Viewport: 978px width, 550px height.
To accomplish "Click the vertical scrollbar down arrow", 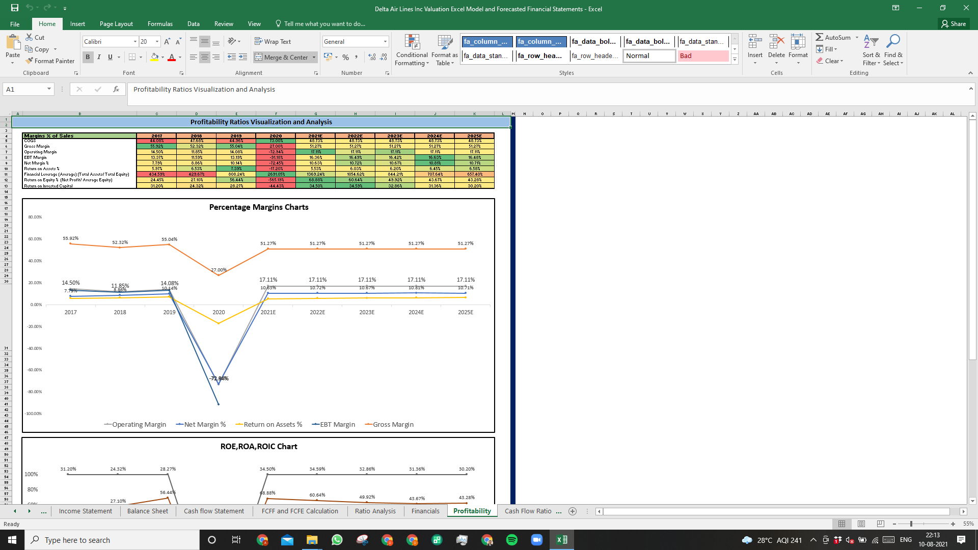I will click(972, 501).
